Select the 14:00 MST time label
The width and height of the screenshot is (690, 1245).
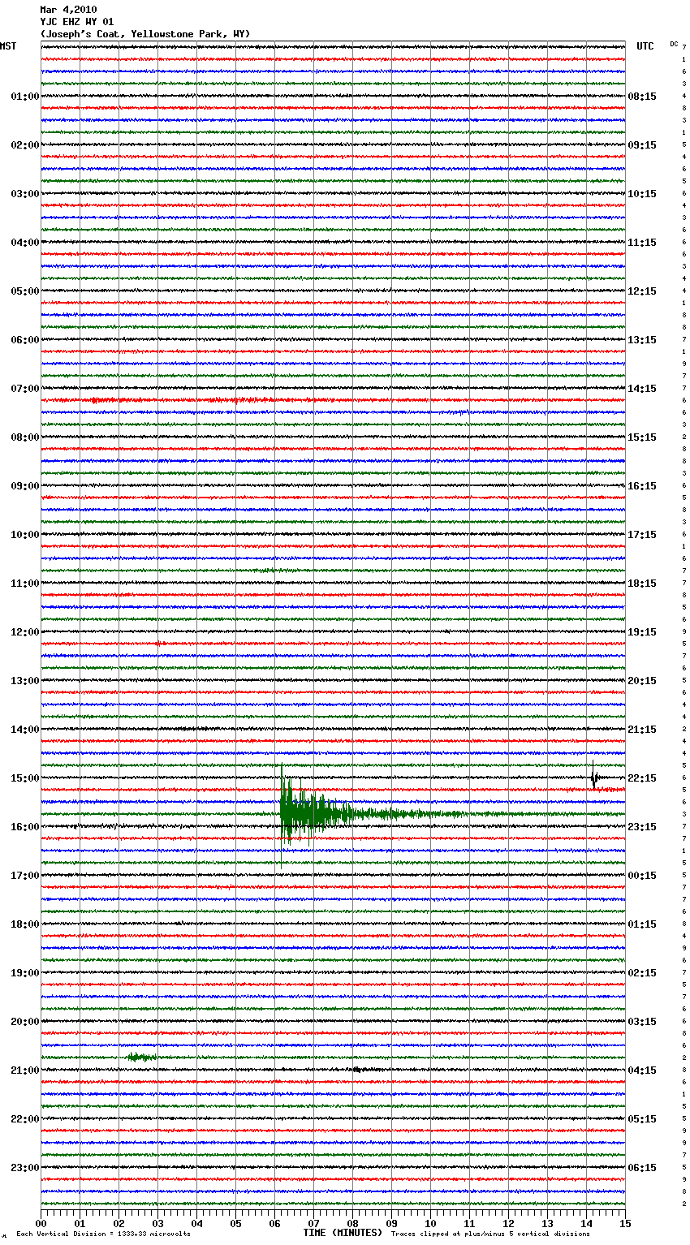25,730
